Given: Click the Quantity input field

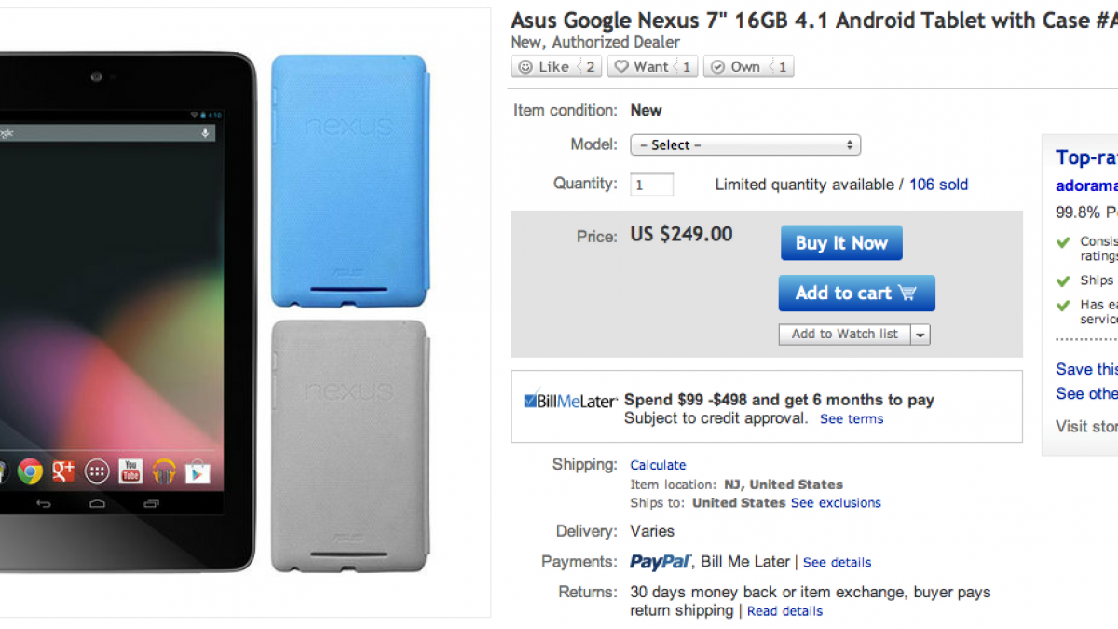Looking at the screenshot, I should pos(651,185).
